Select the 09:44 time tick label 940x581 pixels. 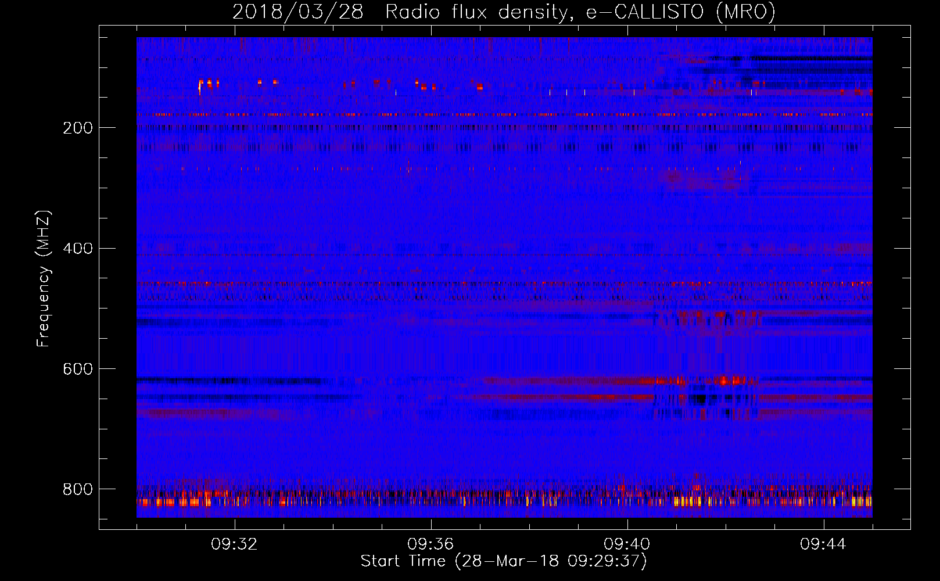tap(823, 544)
